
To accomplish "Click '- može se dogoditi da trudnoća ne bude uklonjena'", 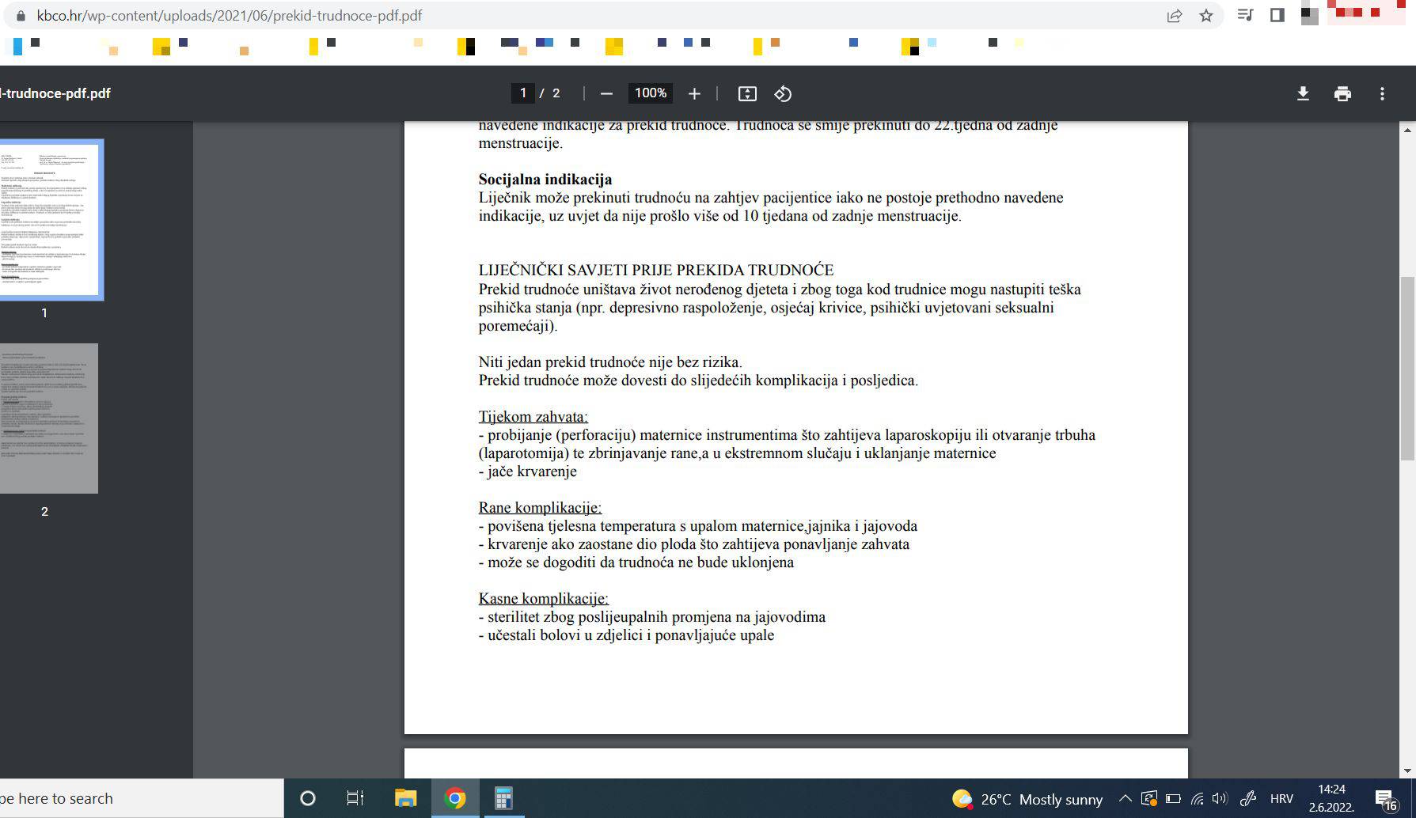I will [x=636, y=562].
